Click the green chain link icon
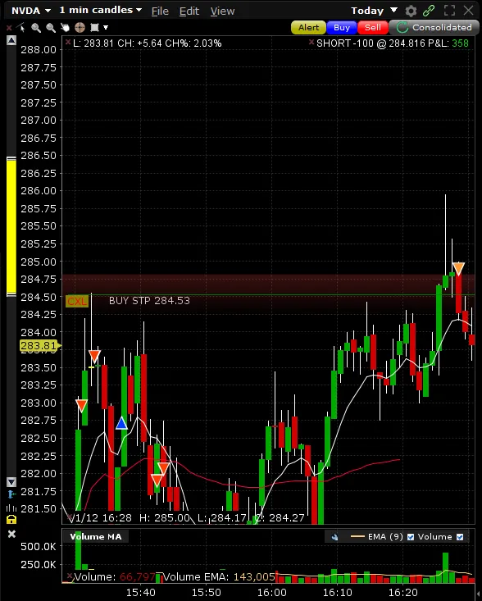This screenshot has height=601, width=482. 429,11
